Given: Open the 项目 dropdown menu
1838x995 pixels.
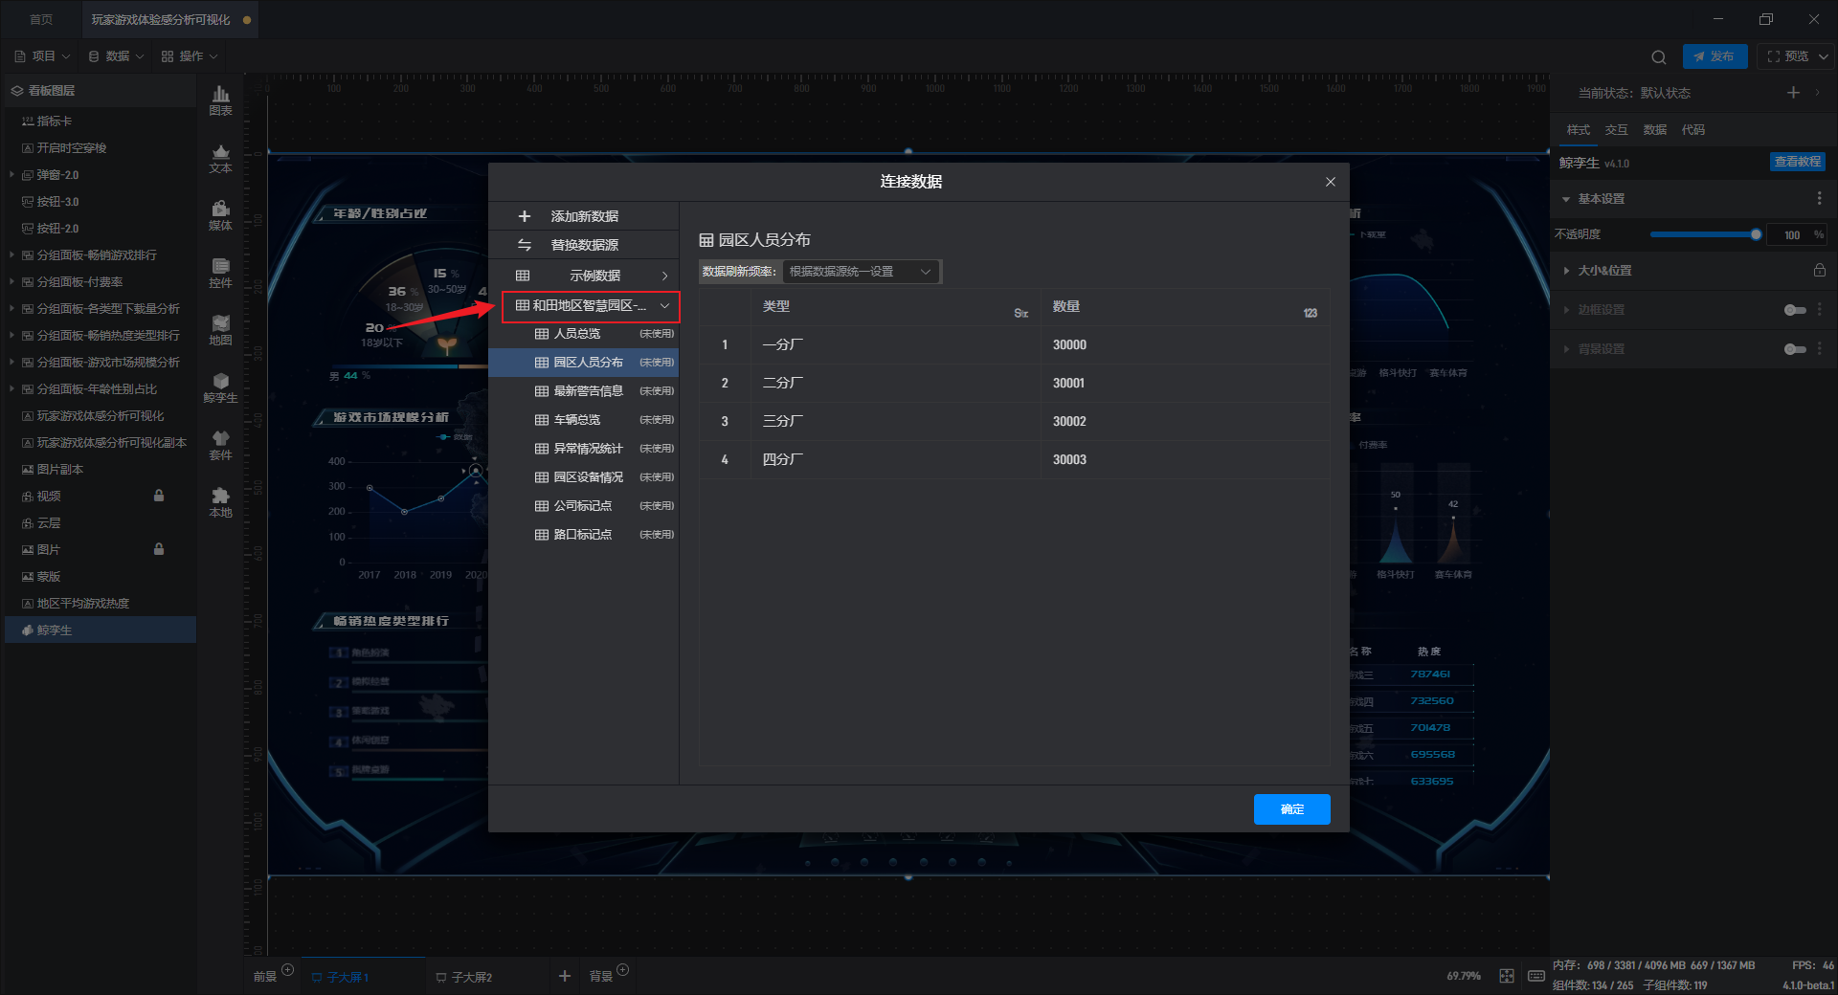Looking at the screenshot, I should click(42, 56).
